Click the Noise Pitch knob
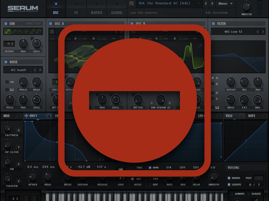 (10, 100)
